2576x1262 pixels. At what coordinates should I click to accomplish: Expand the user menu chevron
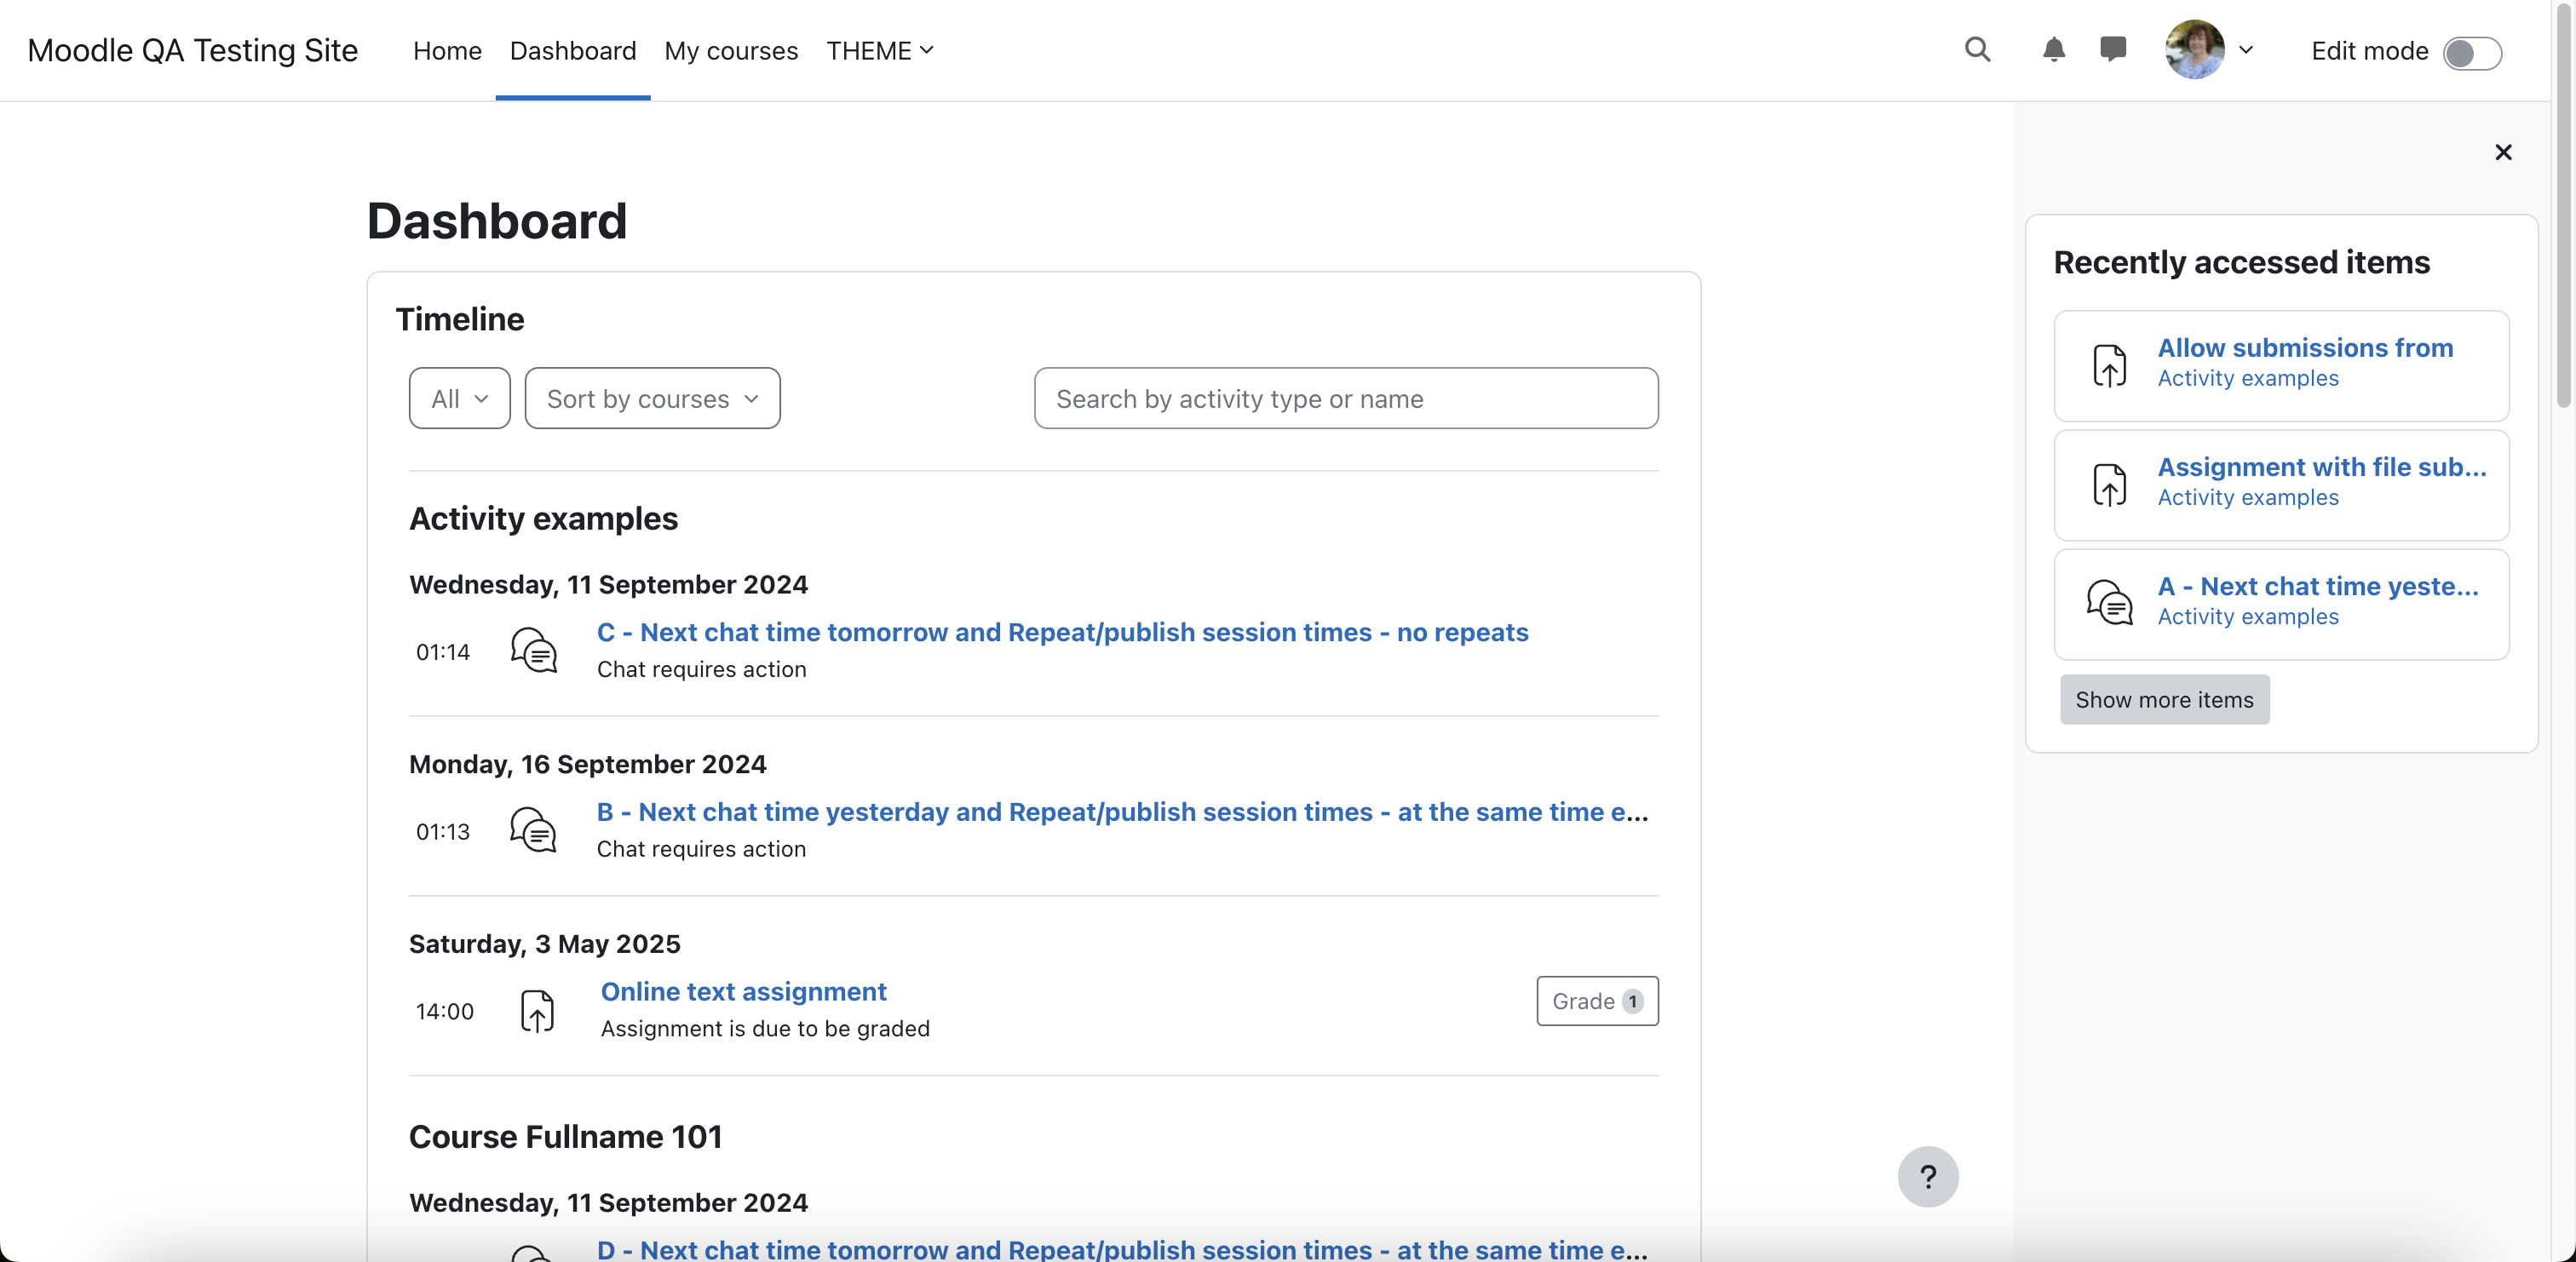click(2246, 50)
